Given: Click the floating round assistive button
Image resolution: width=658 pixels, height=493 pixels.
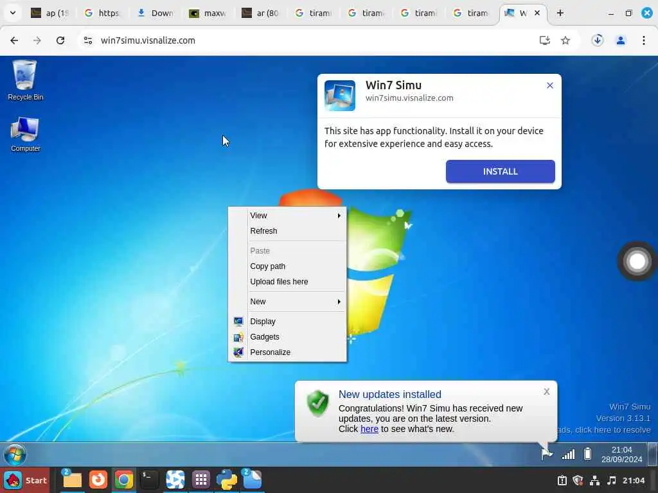Looking at the screenshot, I should (637, 261).
